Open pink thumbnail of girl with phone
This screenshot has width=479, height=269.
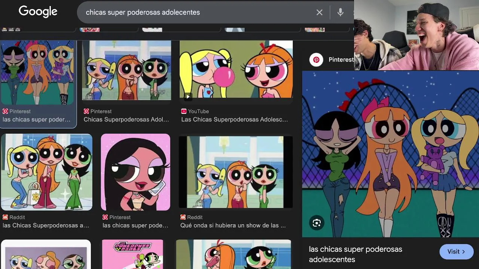(x=135, y=172)
